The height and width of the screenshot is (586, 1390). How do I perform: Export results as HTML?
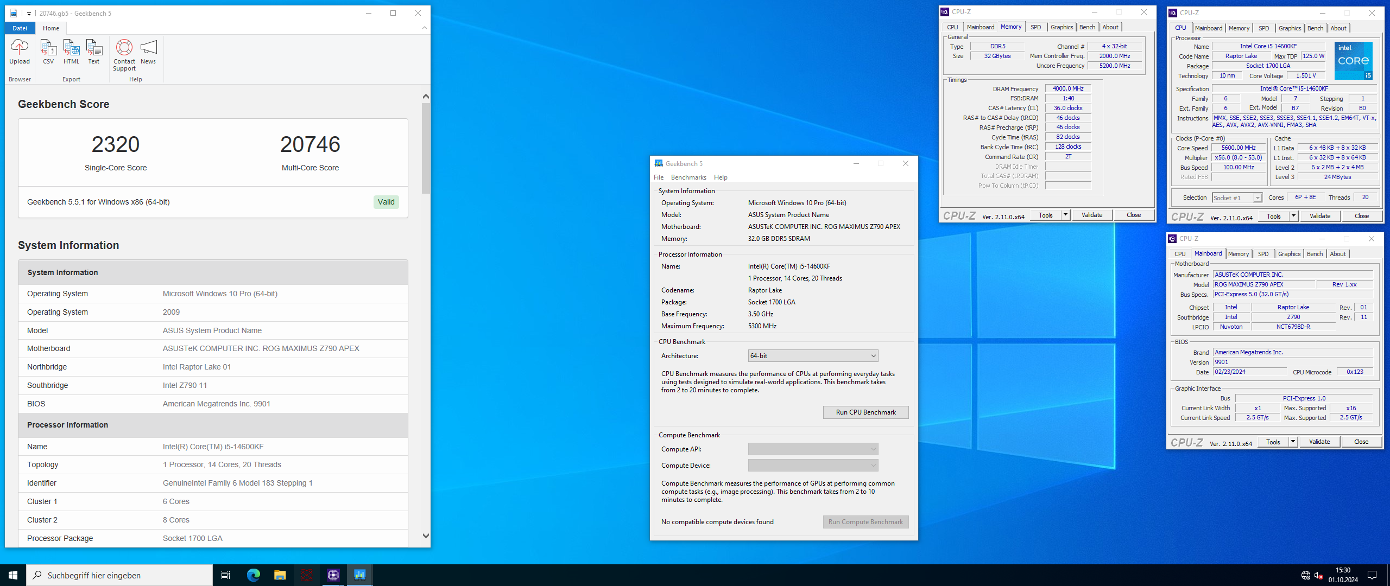click(x=71, y=52)
